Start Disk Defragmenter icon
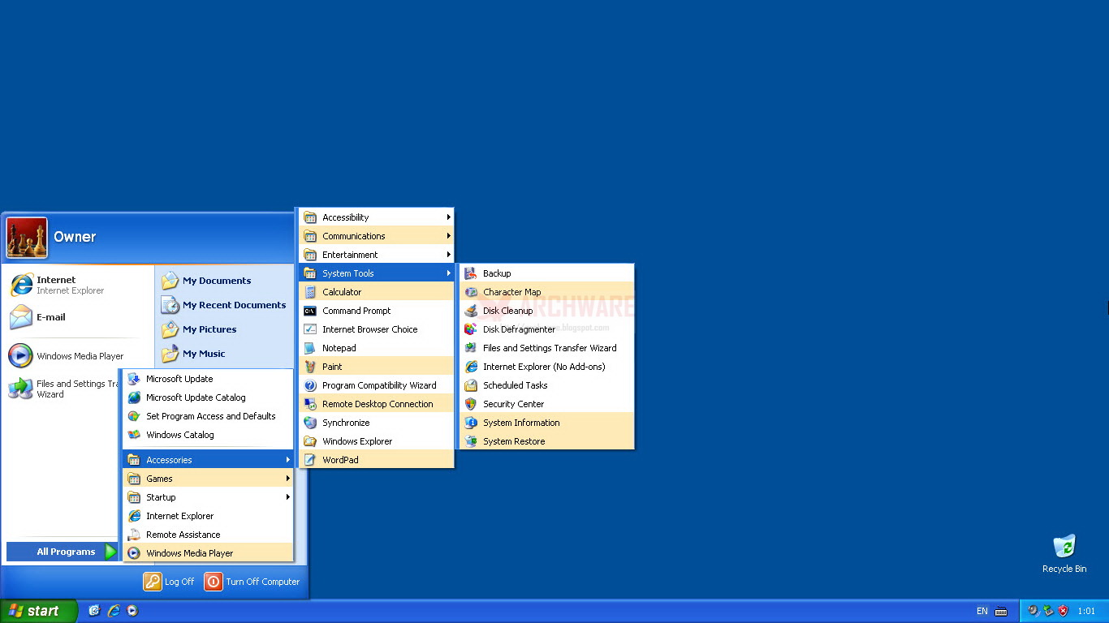The width and height of the screenshot is (1109, 623). click(x=471, y=329)
